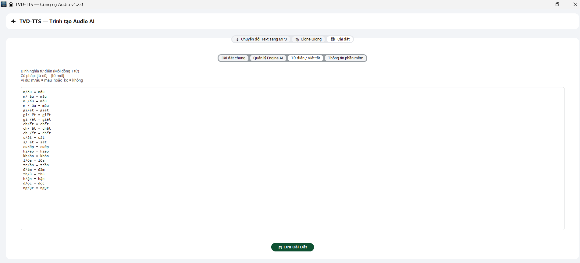Click the droplet app icon in the title bar

(x=11, y=5)
